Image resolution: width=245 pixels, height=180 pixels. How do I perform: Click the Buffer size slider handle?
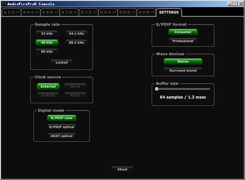click(156, 89)
